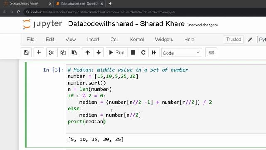Click the 'if n % 2 = 0:' line
Viewport: 266px width, 150px height.
pyautogui.click(x=86, y=96)
